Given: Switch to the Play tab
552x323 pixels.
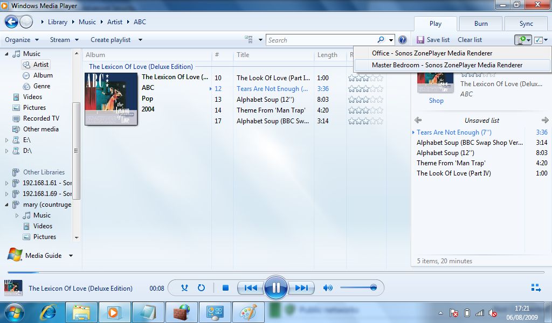Looking at the screenshot, I should [436, 24].
